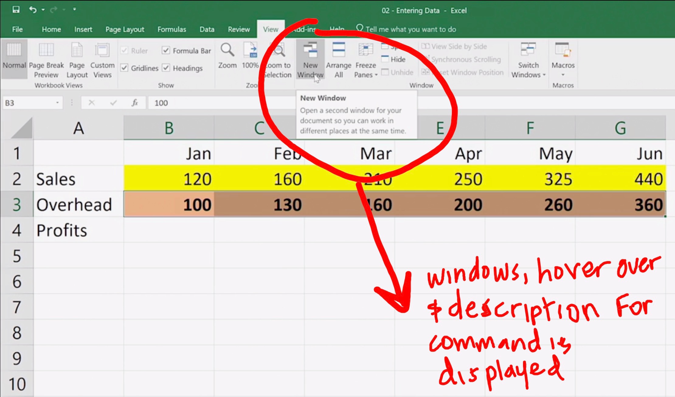Open the Name Box dropdown arrow
The width and height of the screenshot is (675, 397).
57,103
